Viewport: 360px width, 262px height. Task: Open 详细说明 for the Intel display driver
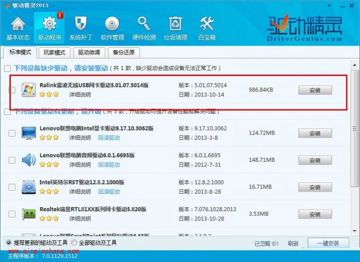80,138
